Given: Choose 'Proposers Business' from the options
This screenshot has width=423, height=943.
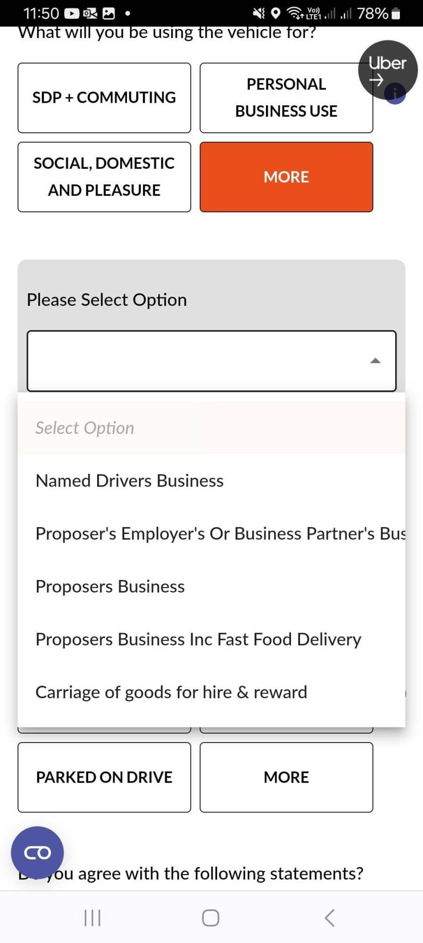Looking at the screenshot, I should [109, 586].
